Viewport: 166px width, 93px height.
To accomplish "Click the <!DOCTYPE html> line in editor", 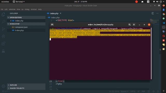I will click(65, 20).
